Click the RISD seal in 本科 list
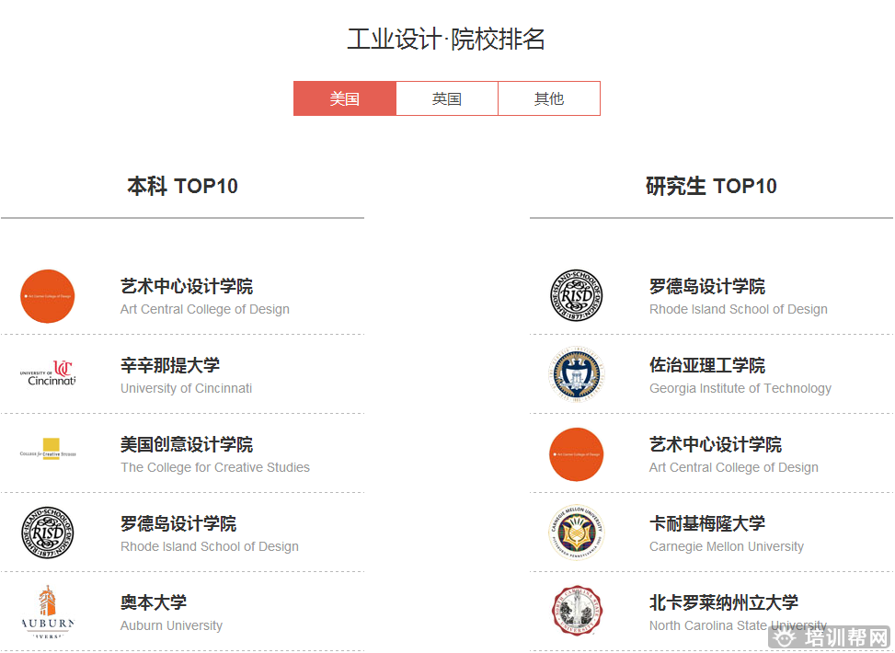Screen dimensions: 895x653 coord(48,533)
